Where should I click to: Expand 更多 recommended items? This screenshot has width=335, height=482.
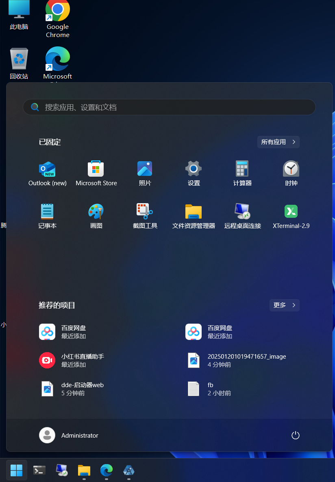284,305
